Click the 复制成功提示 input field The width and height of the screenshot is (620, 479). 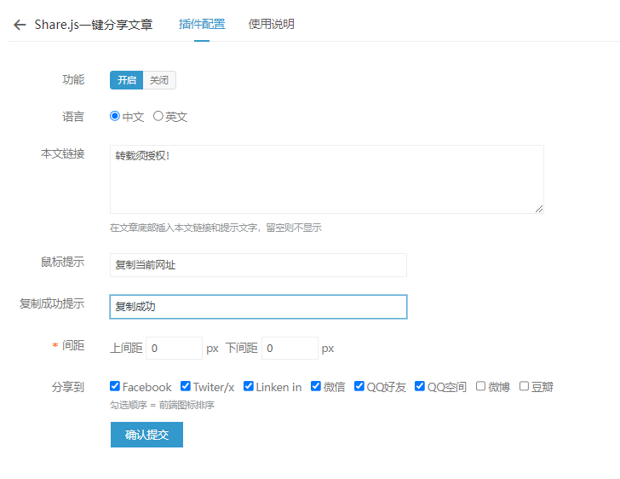click(x=258, y=307)
